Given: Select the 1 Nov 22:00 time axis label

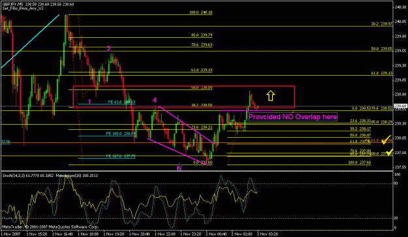Looking at the screenshot, I should point(165,234).
